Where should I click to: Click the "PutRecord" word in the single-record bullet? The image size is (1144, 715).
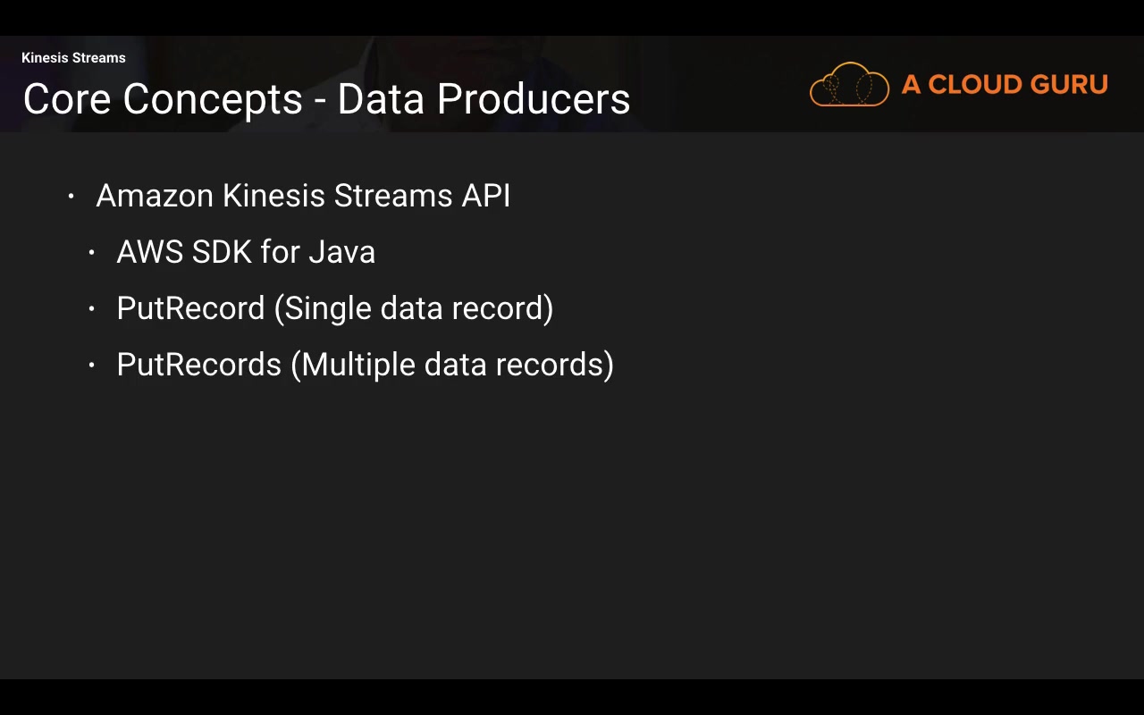tap(190, 308)
